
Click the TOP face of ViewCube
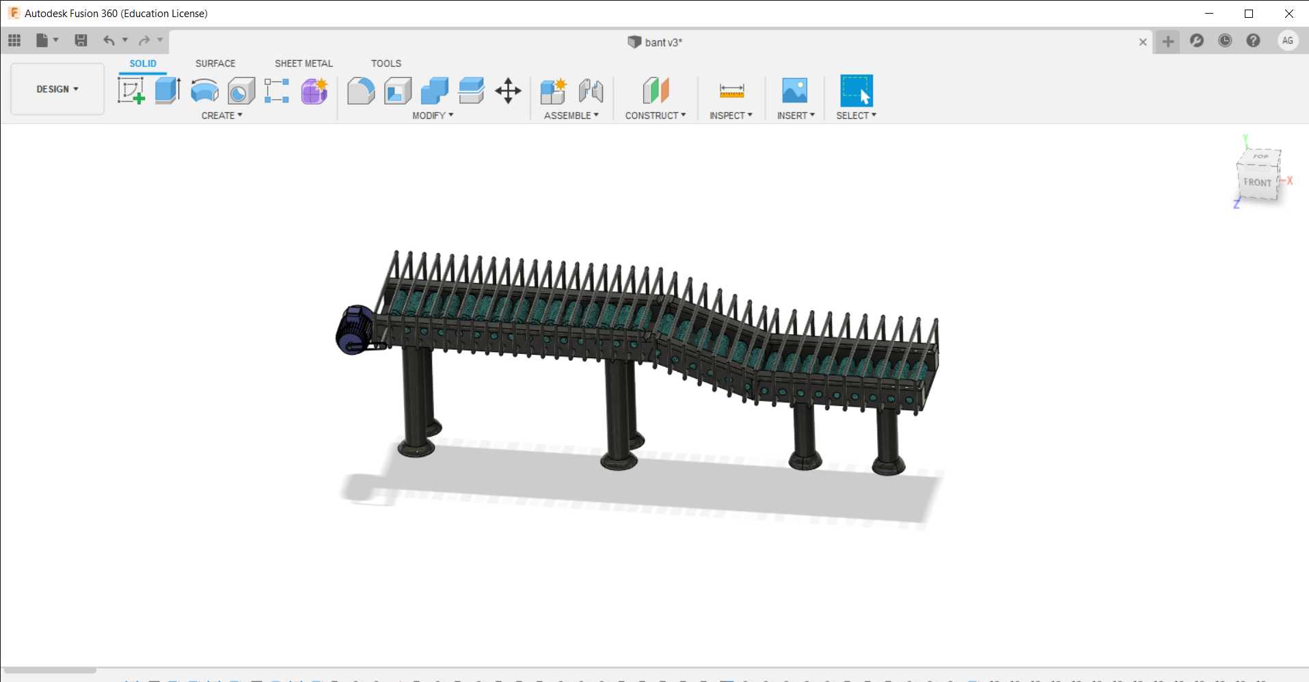point(1260,157)
